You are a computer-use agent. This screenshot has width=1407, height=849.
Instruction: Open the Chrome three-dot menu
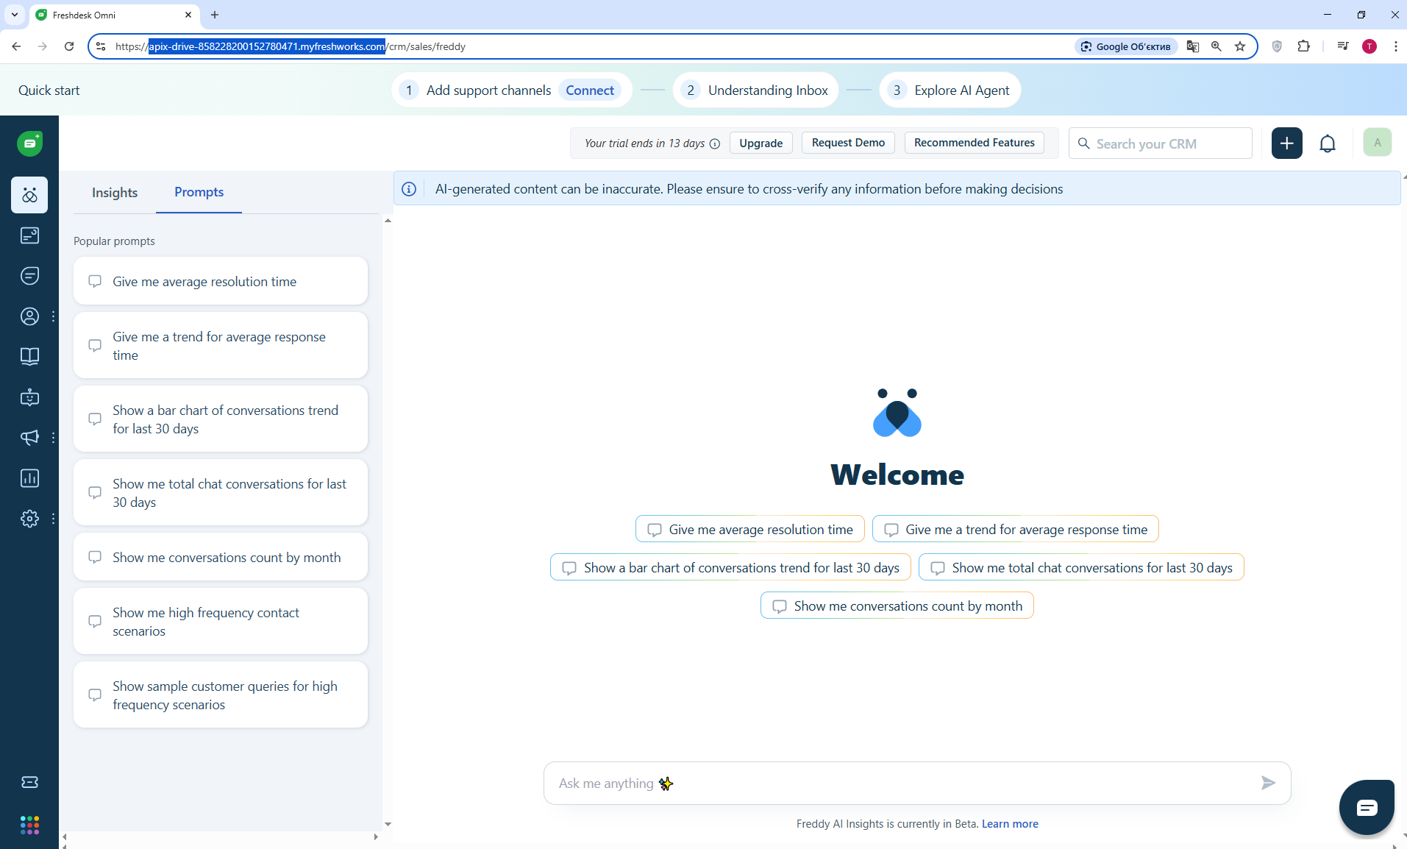point(1395,46)
